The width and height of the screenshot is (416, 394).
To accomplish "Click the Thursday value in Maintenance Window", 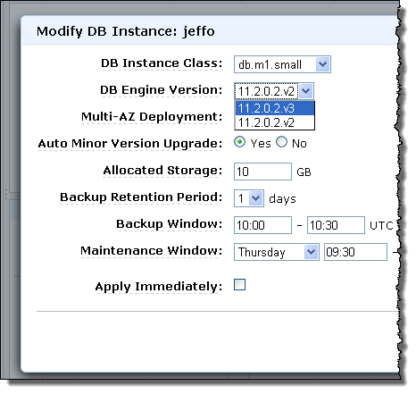I will (x=262, y=252).
